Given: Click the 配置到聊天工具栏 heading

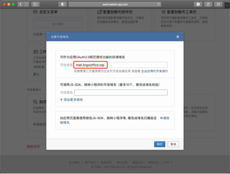Looking at the screenshot, I should click(x=182, y=12).
